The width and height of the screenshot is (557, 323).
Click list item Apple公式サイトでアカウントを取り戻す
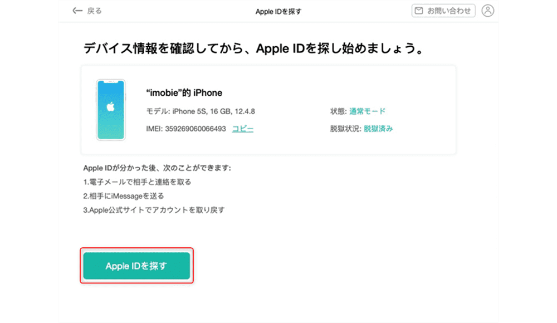click(154, 210)
